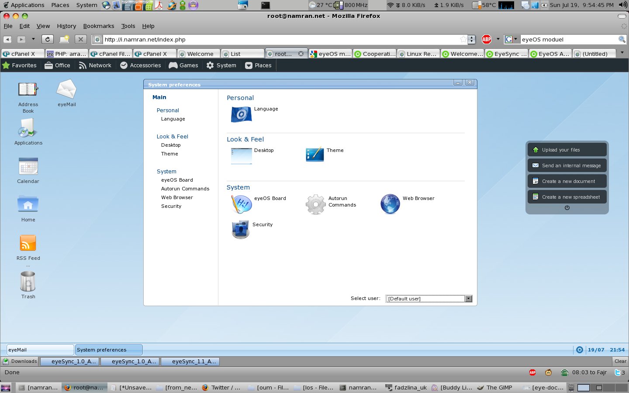Viewport: 629px width, 393px height.
Task: Open the Address Book desktop icon
Action: 28,90
